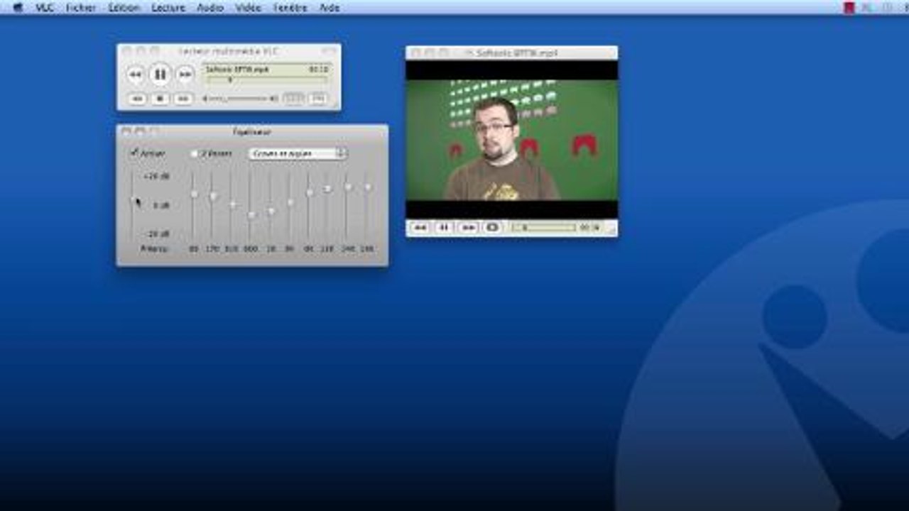Screen dimensions: 909x511
Task: Open the Vidéo menu
Action: click(x=248, y=8)
